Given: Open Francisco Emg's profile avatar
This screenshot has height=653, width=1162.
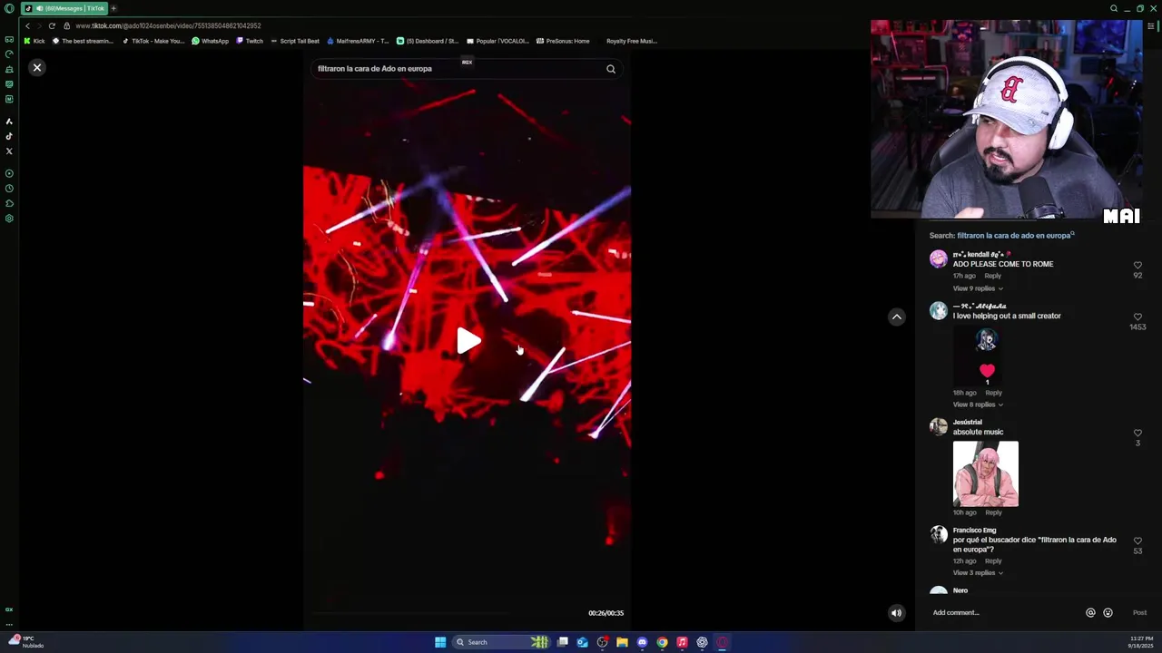Looking at the screenshot, I should pyautogui.click(x=938, y=534).
